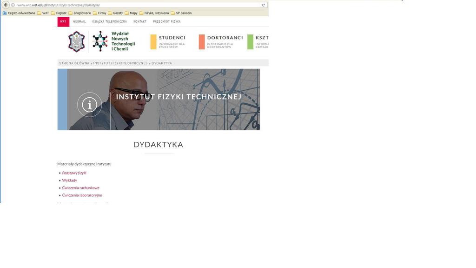Viewport: 476px width, 268px height.
Task: Open the Firmy bookmarks folder
Action: [99, 13]
